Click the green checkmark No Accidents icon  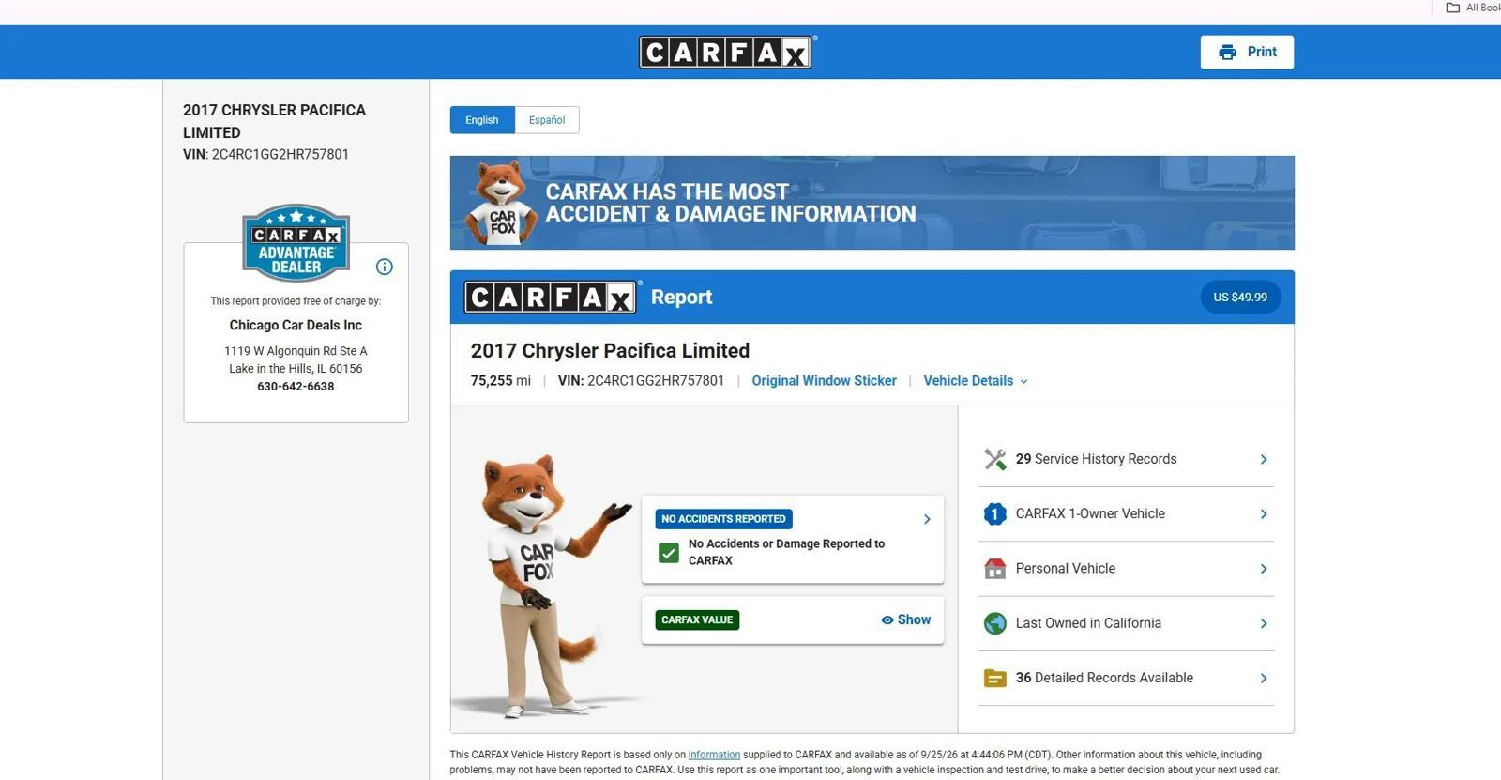(x=669, y=553)
